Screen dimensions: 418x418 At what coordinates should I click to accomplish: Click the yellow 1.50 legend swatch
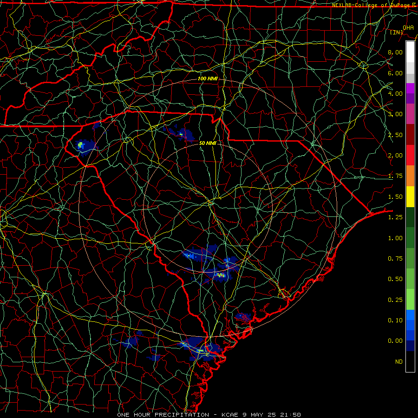[410, 196]
